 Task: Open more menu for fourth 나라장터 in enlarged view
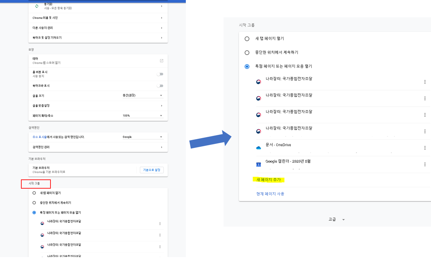pyautogui.click(x=425, y=131)
